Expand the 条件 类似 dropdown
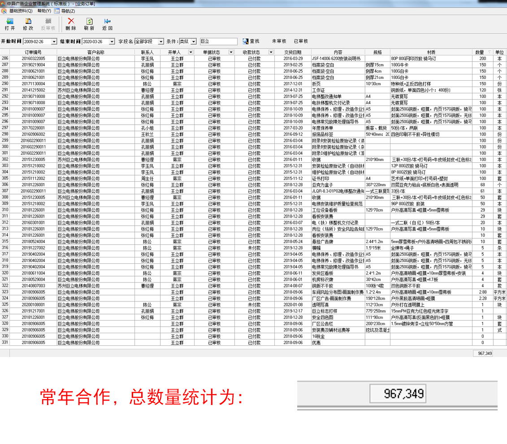 coord(194,42)
